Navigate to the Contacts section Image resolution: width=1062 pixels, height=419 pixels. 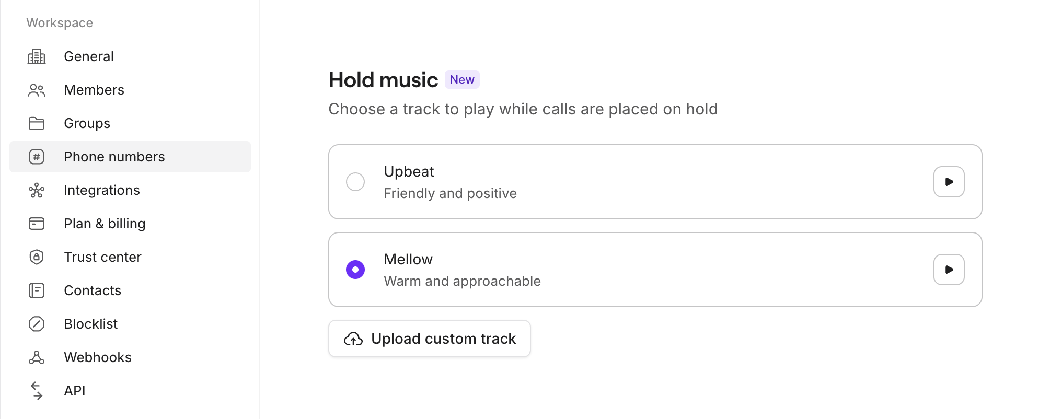[93, 290]
